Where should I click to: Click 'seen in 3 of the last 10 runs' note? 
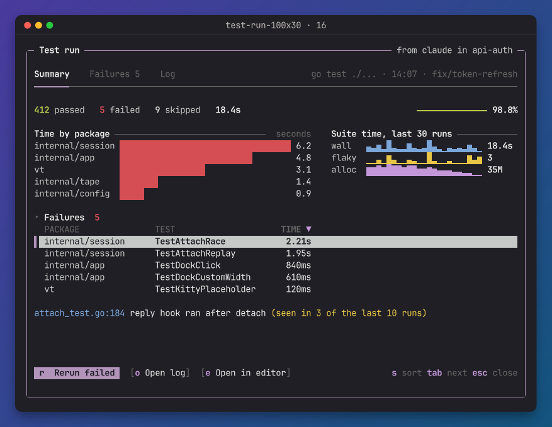(349, 313)
